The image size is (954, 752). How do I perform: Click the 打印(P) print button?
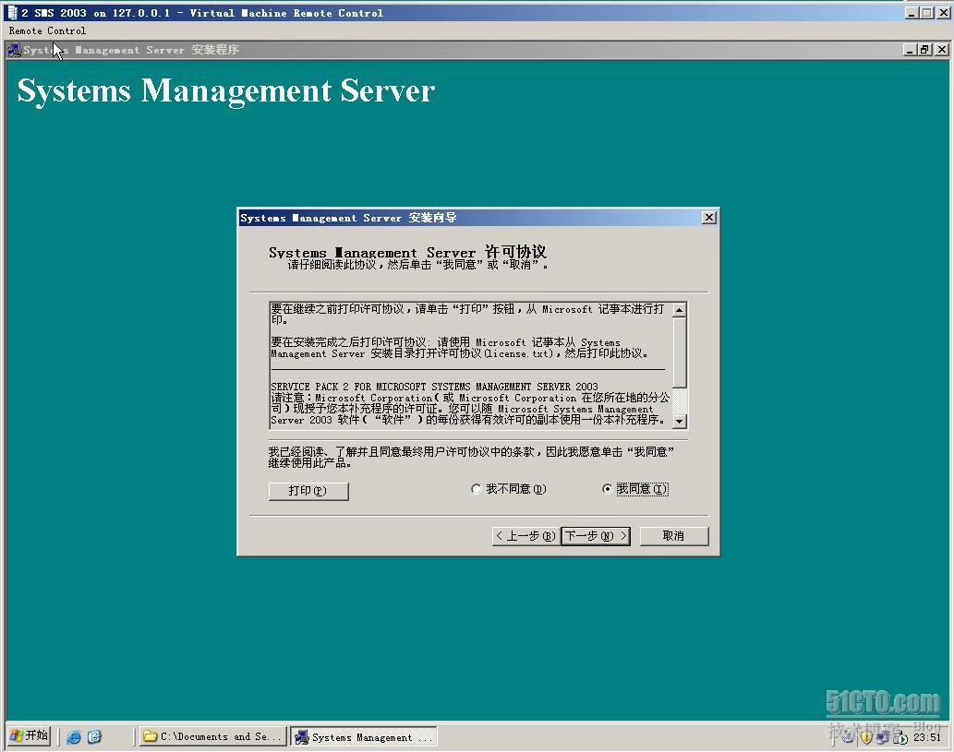pyautogui.click(x=308, y=491)
